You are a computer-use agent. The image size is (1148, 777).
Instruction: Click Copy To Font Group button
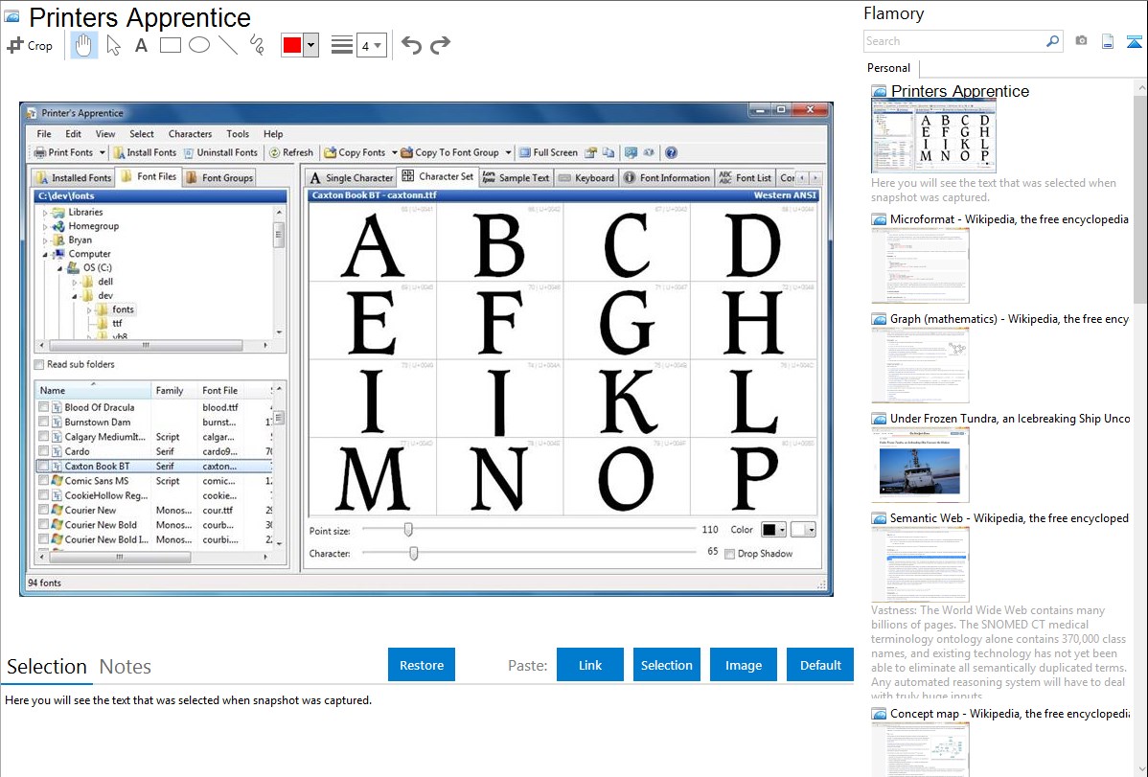pos(449,152)
